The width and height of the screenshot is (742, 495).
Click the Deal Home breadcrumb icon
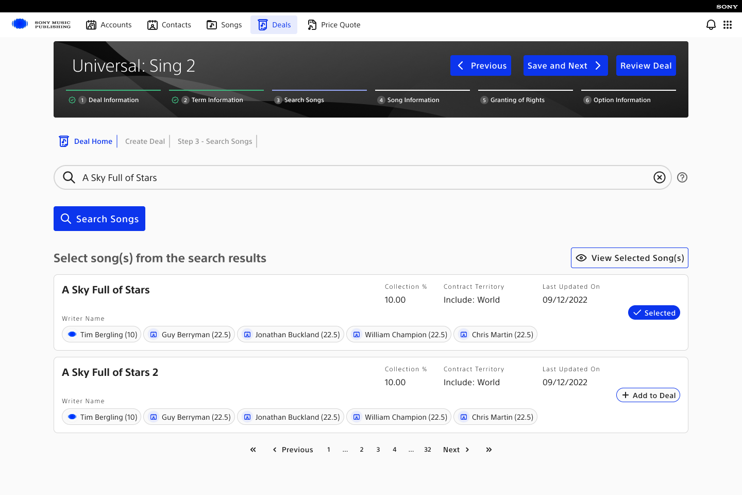64,141
